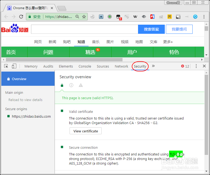This screenshot has height=175, width=210.
Task: Go to 首页 in green navigation bar
Action: coord(11,52)
